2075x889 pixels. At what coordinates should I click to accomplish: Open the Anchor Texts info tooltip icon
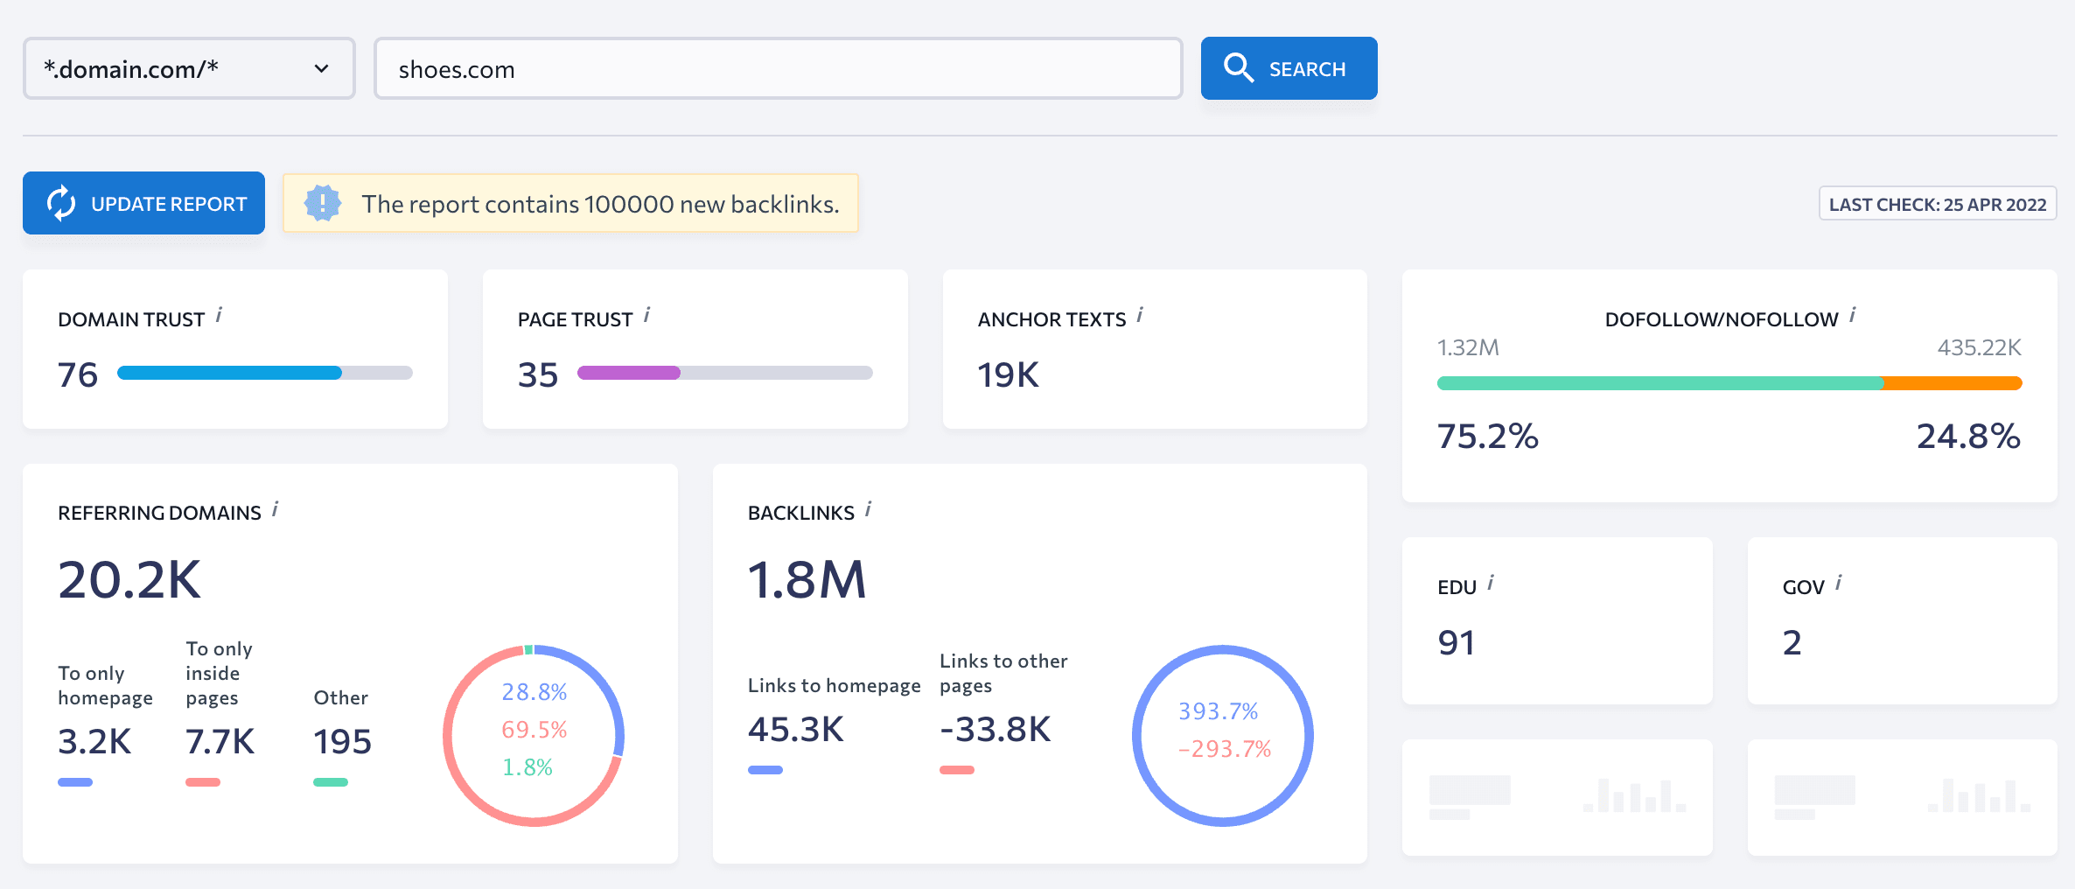coord(1140,315)
